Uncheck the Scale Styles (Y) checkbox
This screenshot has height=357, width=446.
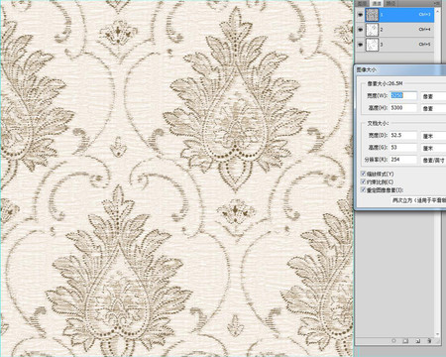(x=364, y=174)
